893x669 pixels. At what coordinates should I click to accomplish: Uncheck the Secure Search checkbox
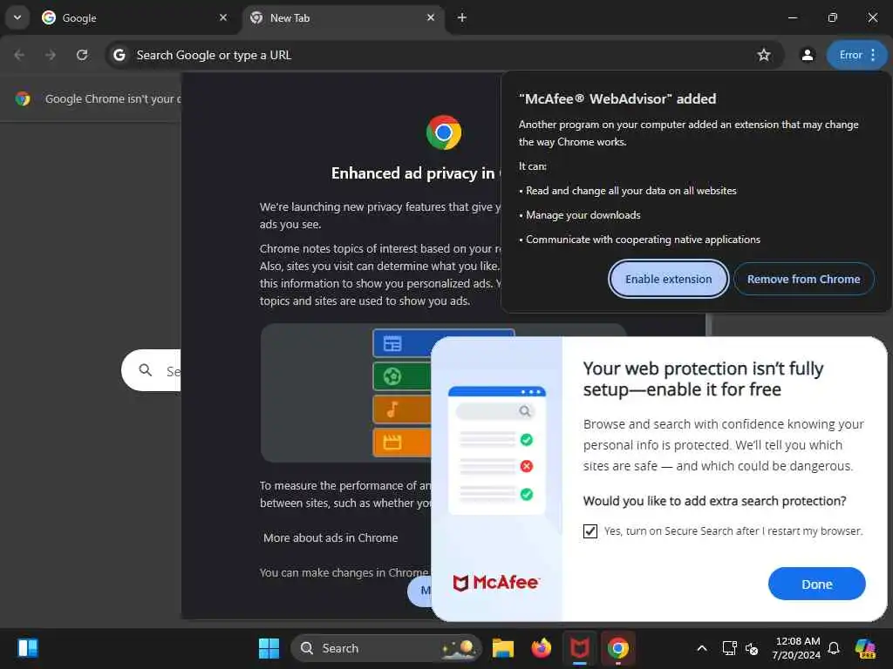coord(590,531)
